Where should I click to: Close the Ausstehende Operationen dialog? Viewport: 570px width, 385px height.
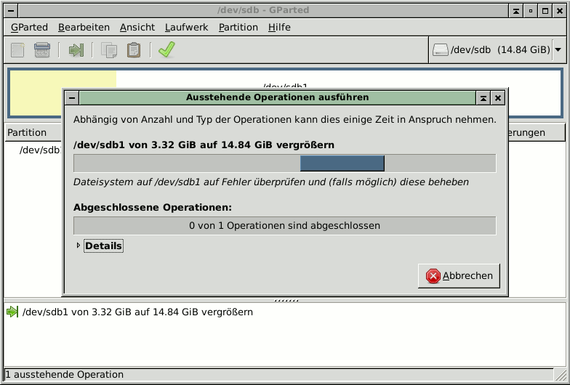pos(498,97)
